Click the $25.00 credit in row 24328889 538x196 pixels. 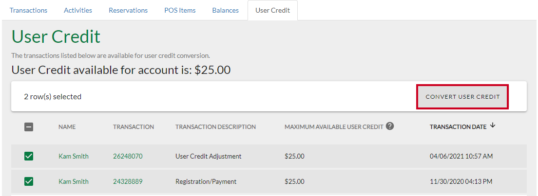tap(294, 181)
